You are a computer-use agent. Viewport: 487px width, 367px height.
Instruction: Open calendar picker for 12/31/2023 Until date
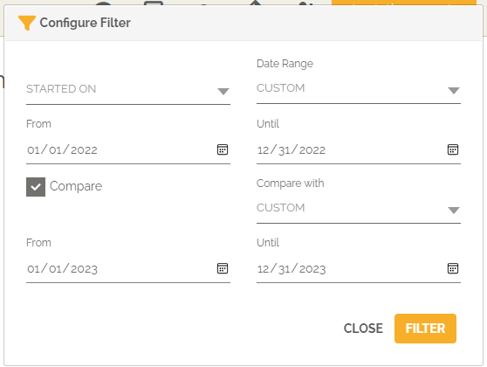click(453, 268)
